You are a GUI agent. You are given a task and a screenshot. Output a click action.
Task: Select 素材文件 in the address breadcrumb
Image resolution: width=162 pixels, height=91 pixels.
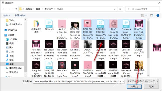pos(48,9)
